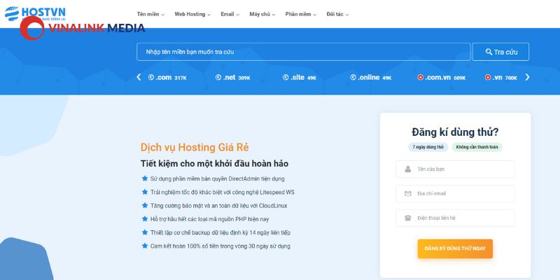Click star icon beside CloudLinux line

(145, 205)
